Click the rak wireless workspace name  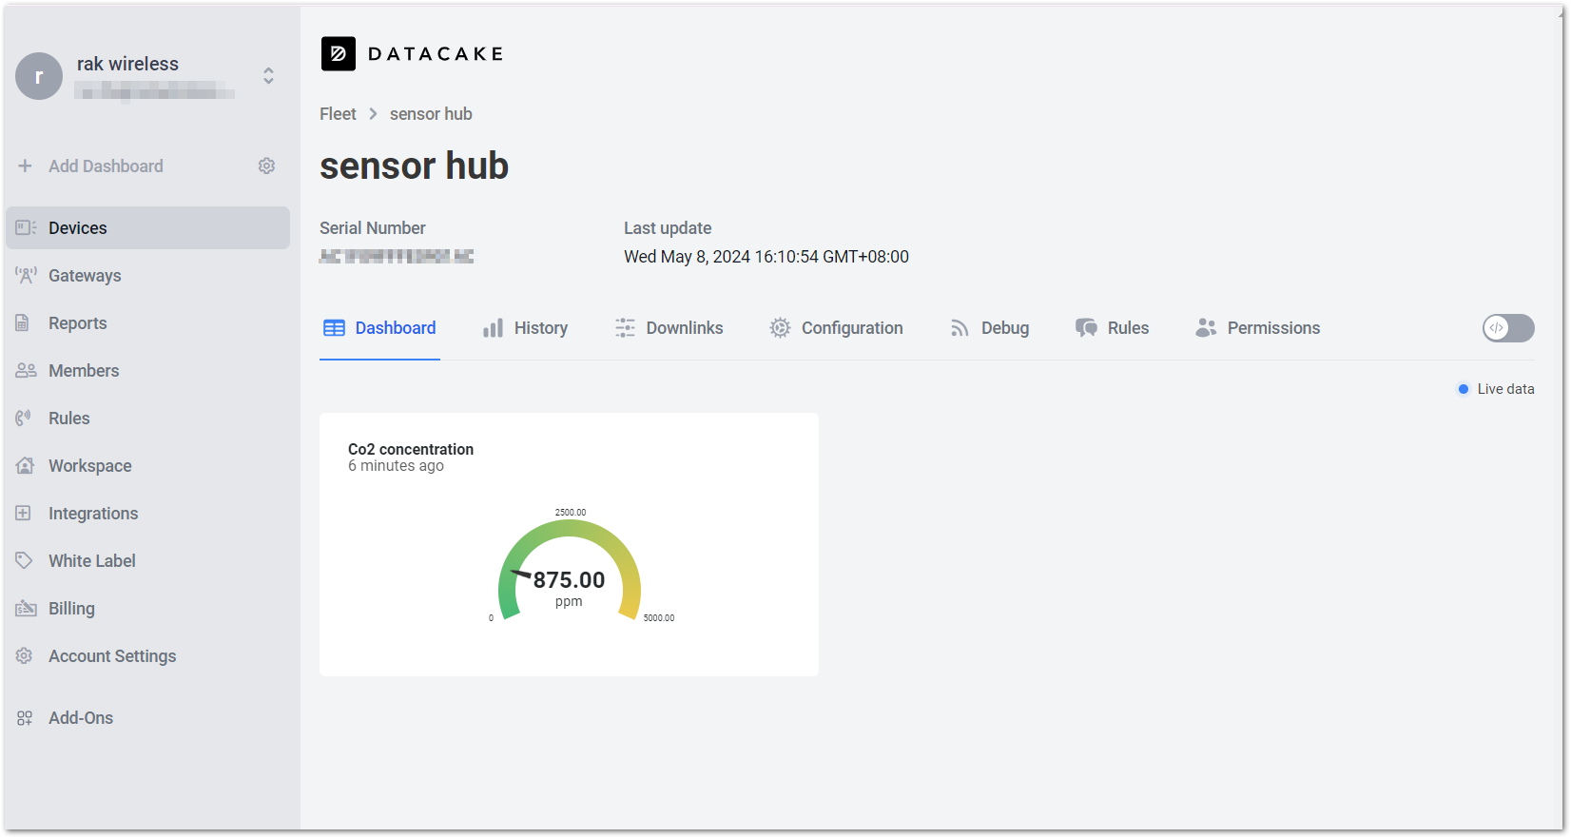[127, 64]
